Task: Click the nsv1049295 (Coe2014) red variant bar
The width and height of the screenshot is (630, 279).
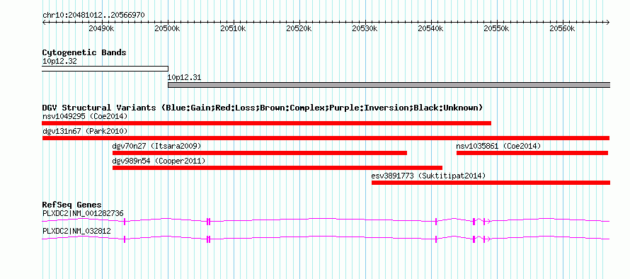Action: 266,123
